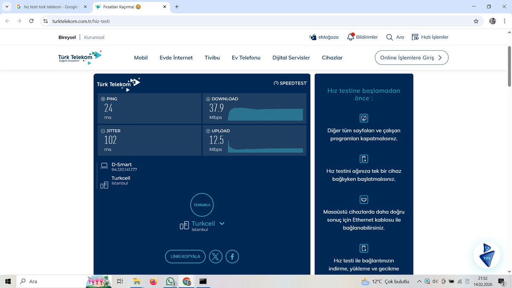Switch to Kurumsal section
This screenshot has height=288, width=512.
(94, 37)
